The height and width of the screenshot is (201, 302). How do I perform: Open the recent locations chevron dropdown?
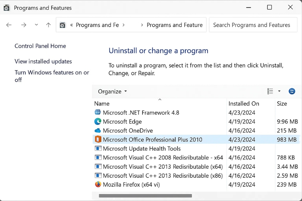pos(36,25)
